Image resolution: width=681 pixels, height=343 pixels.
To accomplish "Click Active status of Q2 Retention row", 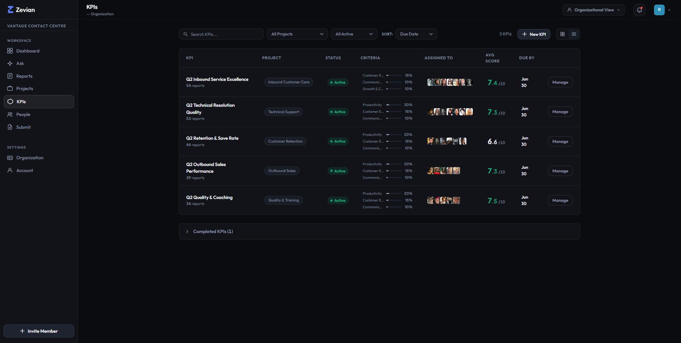I will pyautogui.click(x=338, y=141).
